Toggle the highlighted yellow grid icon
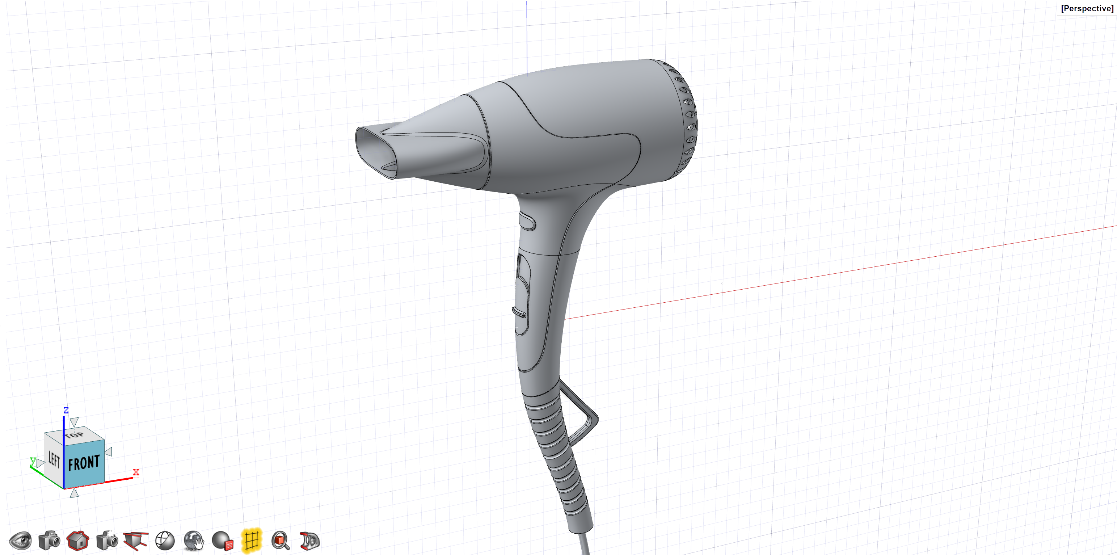1117x555 pixels. [x=252, y=540]
